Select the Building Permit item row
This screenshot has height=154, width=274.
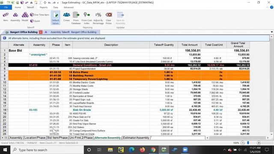pyautogui.click(x=129, y=76)
